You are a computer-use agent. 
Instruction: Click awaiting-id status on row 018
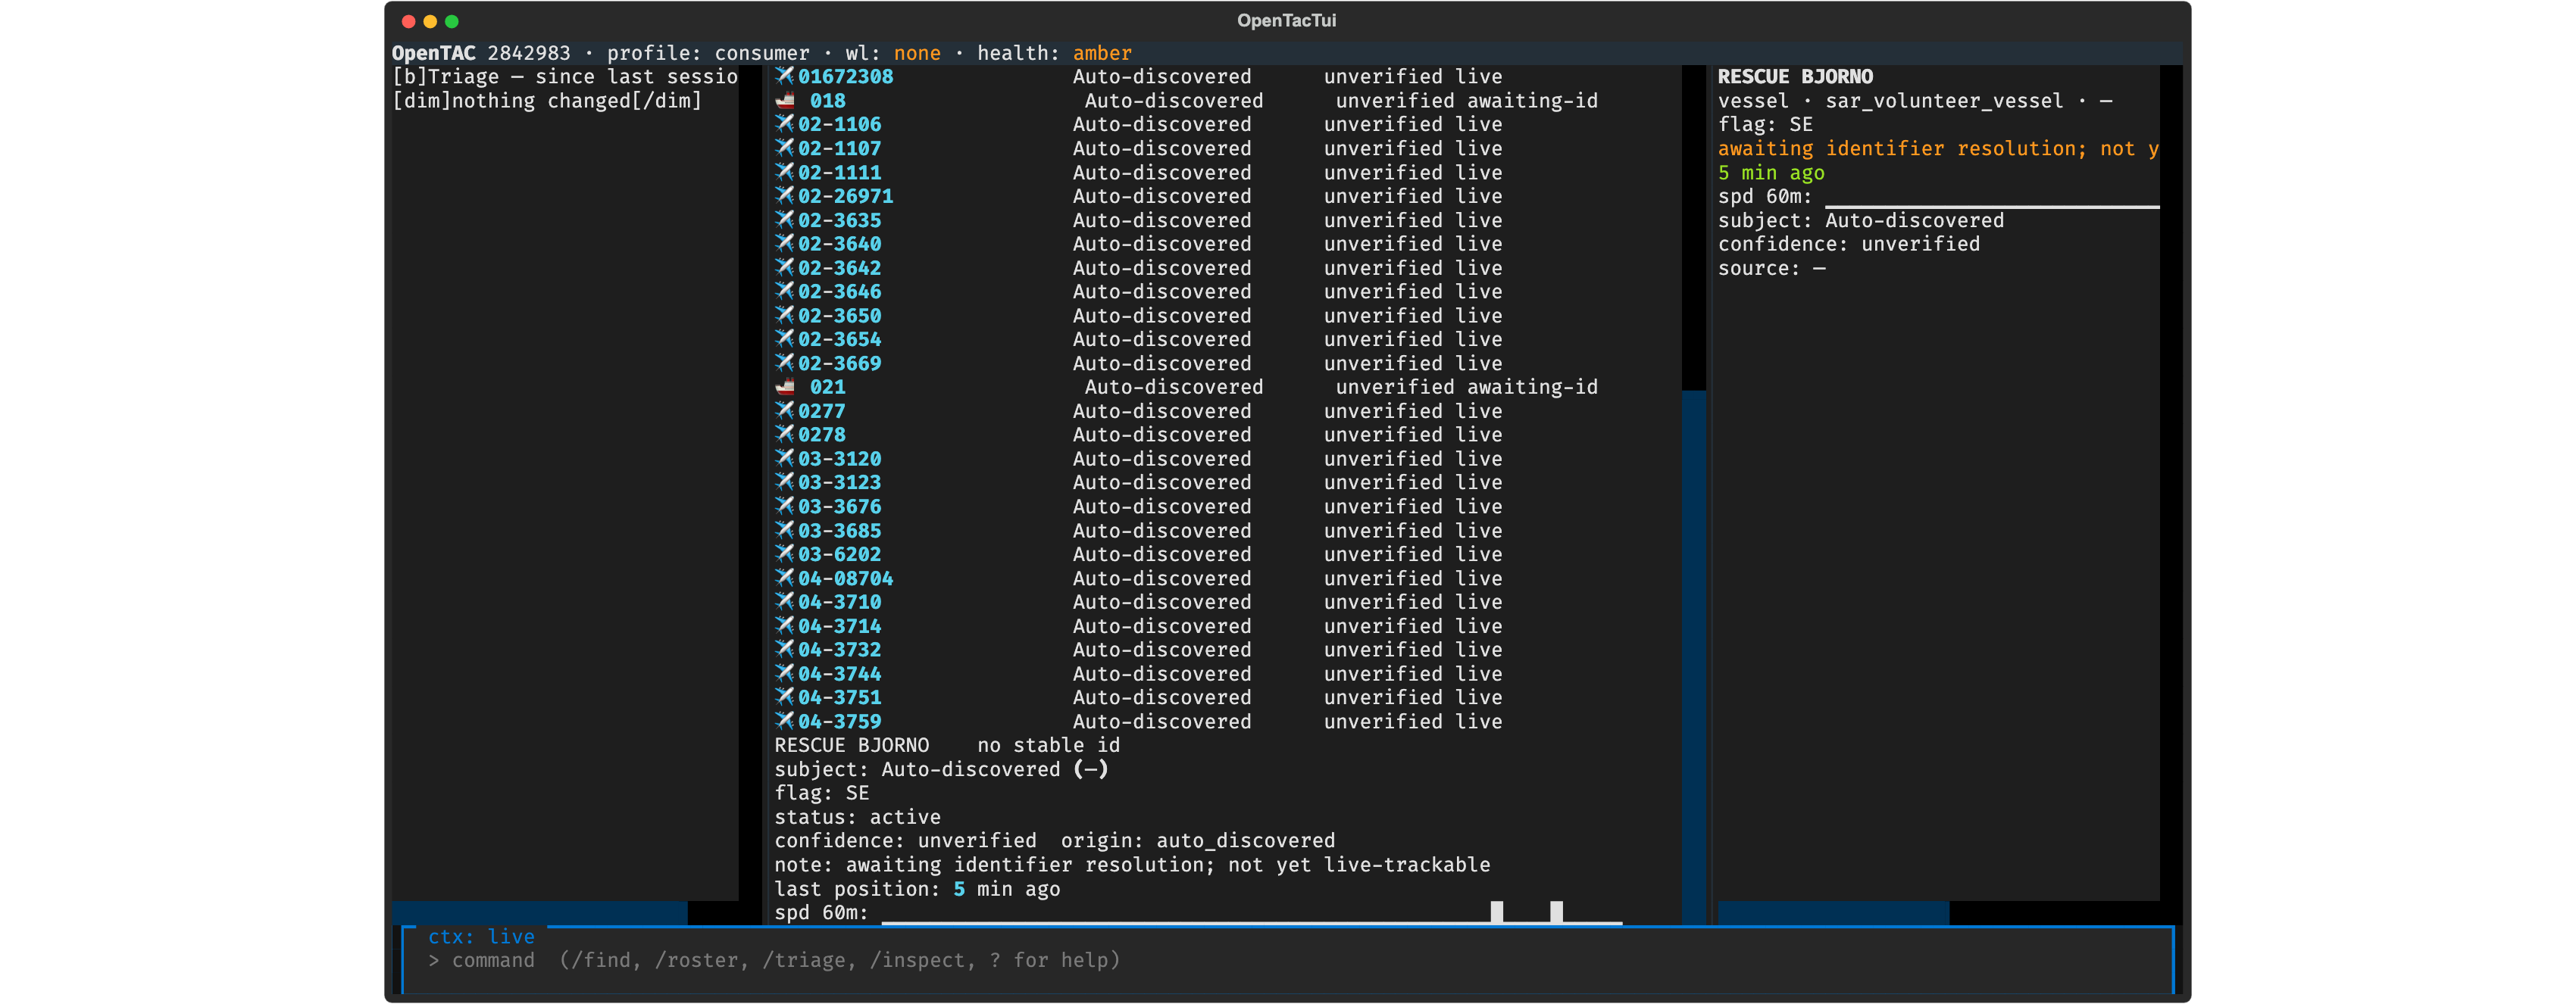(x=1531, y=101)
